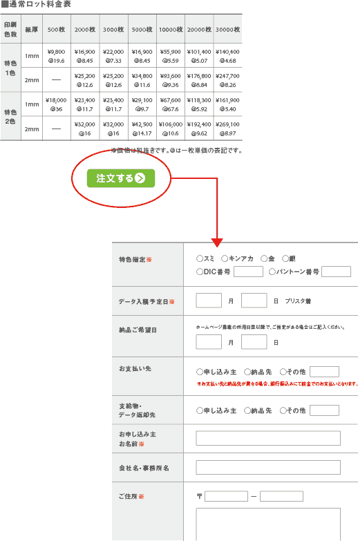Screen dimensions: 358x541
Task: Focus the second postal code box
Action: tap(281, 497)
